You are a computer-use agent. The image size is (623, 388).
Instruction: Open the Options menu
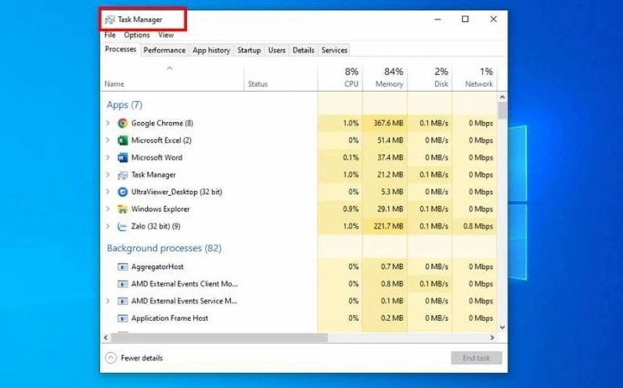click(x=137, y=35)
